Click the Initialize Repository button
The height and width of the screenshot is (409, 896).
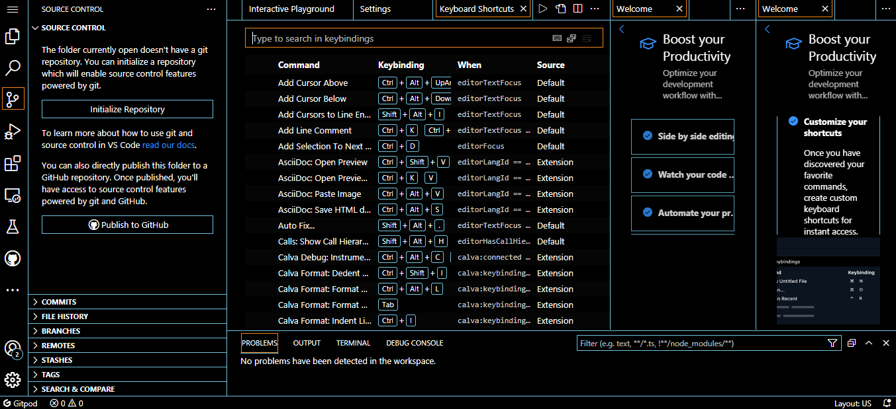point(127,109)
